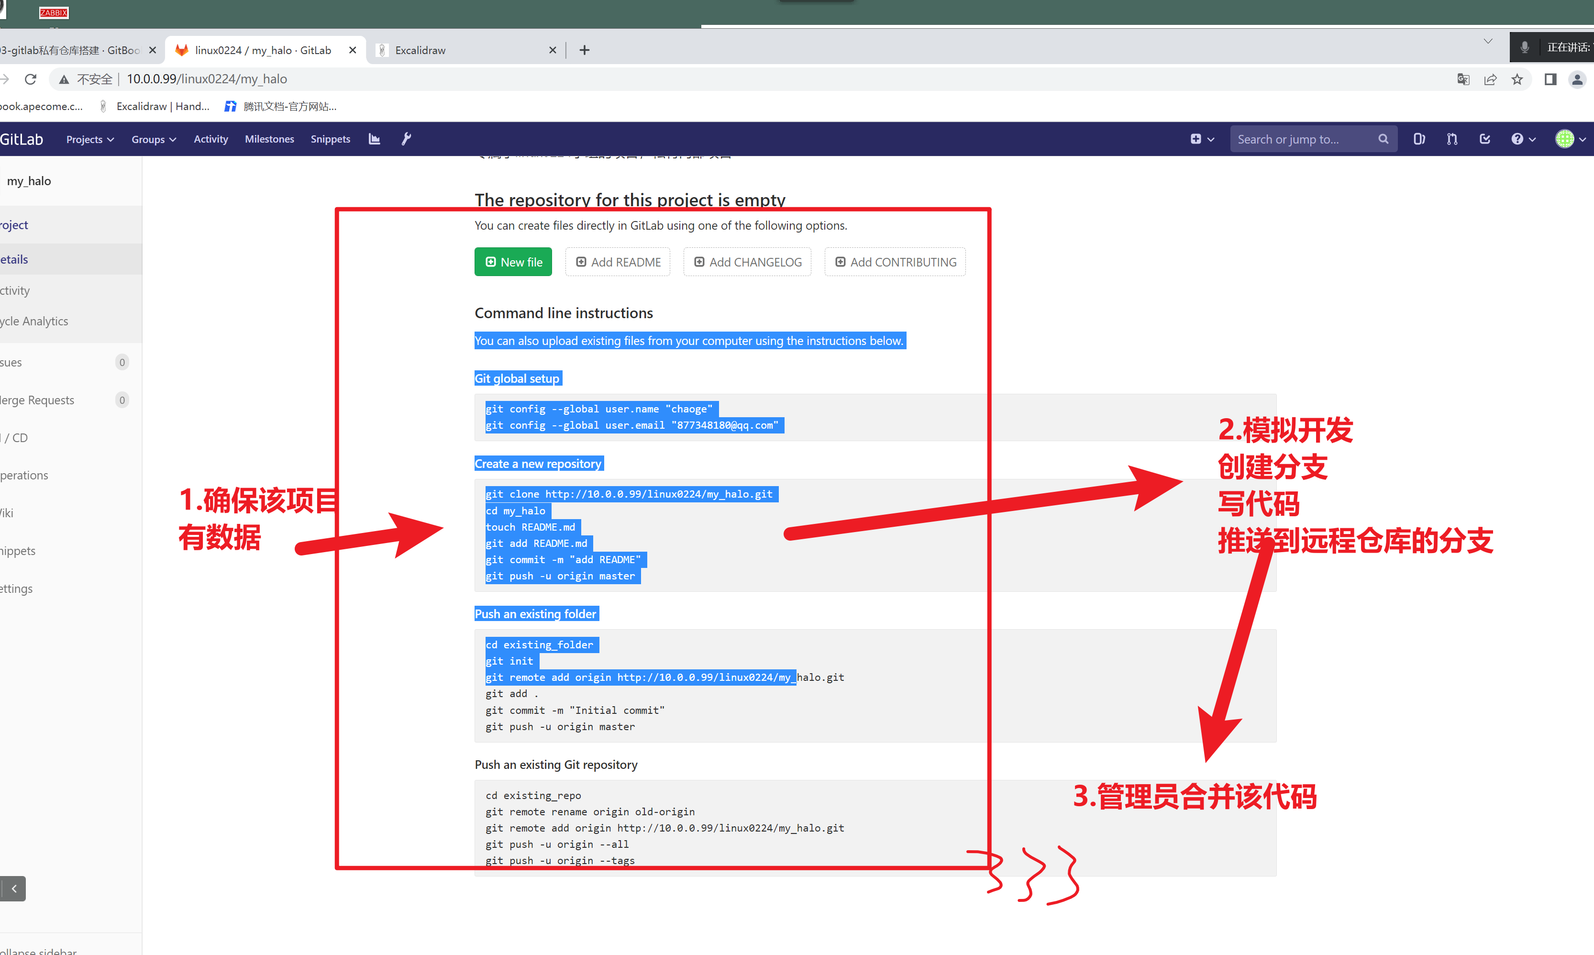Expand the Projects dropdown menu

[x=90, y=139]
